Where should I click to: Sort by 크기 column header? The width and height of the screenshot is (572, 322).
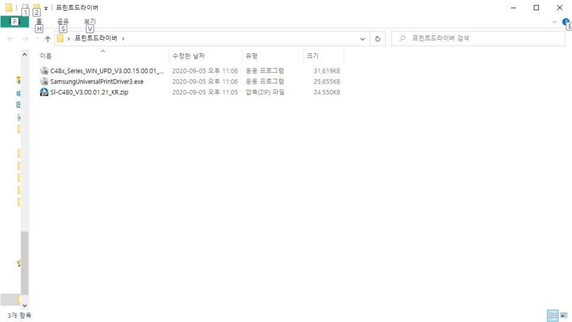(323, 56)
